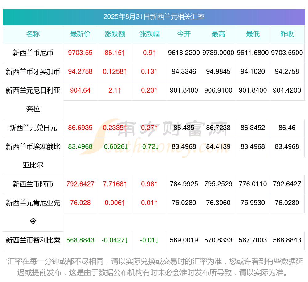Select the 新西兰元尼日利亚奈拉 row name
This screenshot has width=308, height=282.
[x=33, y=100]
